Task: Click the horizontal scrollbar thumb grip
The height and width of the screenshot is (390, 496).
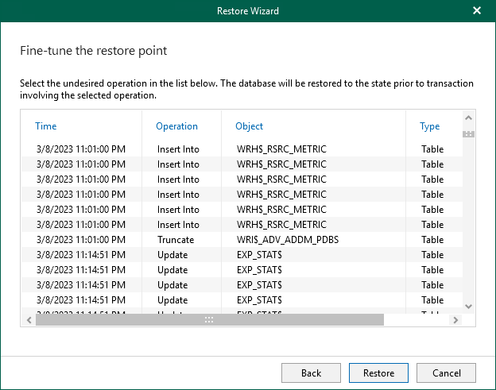Action: pos(209,319)
